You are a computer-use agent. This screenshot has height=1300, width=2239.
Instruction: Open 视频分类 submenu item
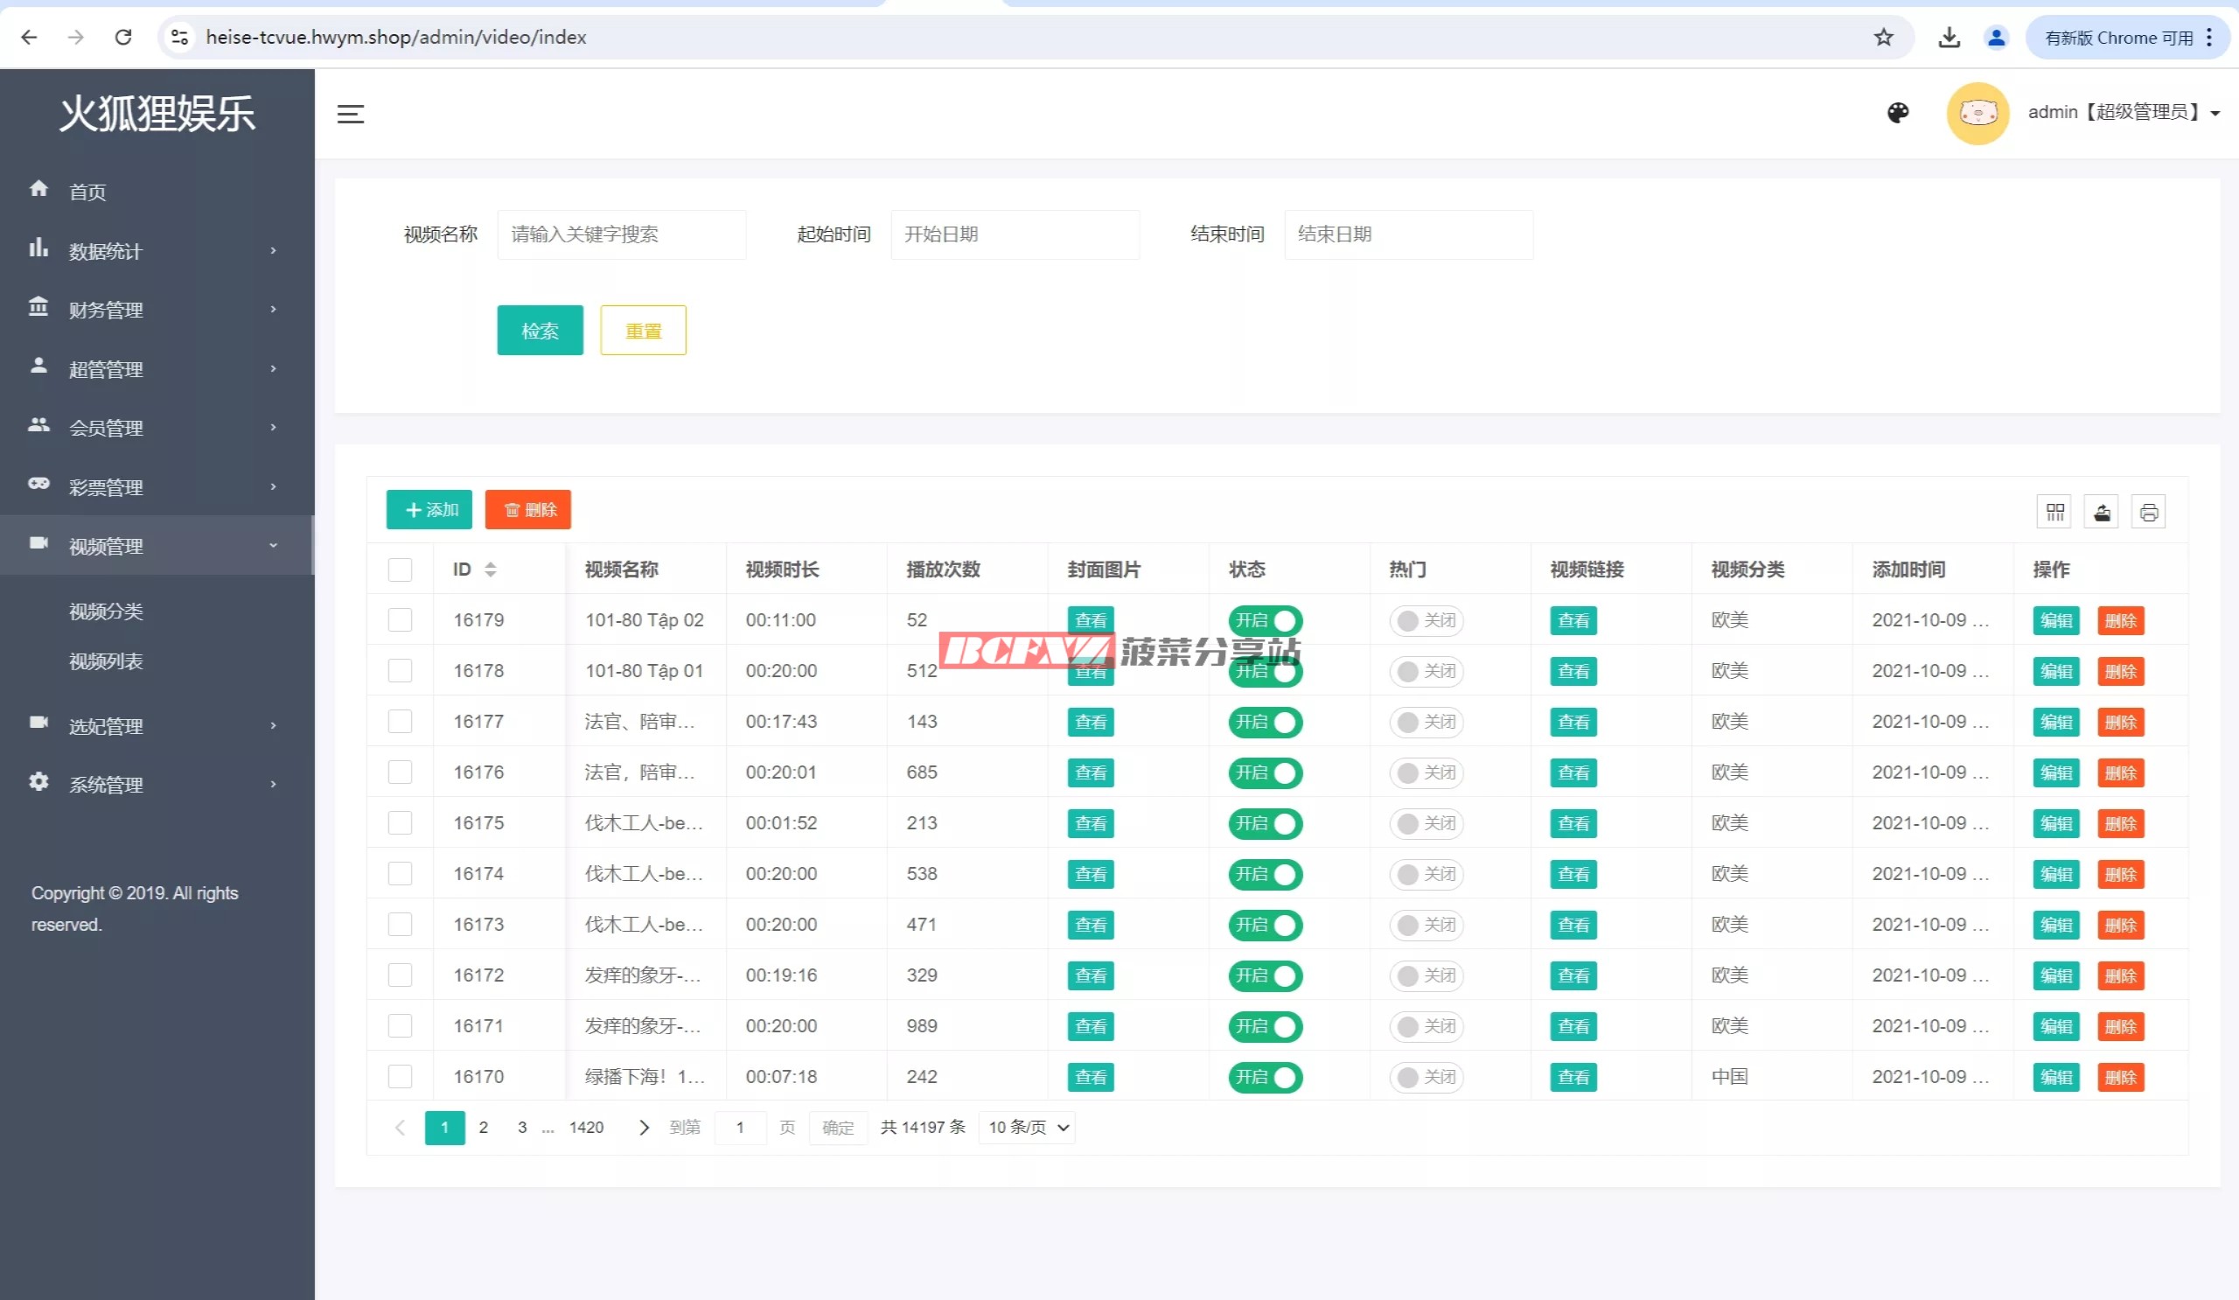107,612
